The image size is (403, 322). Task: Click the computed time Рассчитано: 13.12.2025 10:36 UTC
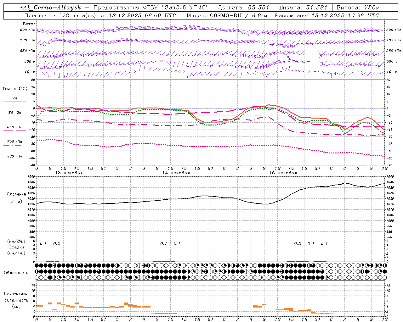pyautogui.click(x=327, y=15)
